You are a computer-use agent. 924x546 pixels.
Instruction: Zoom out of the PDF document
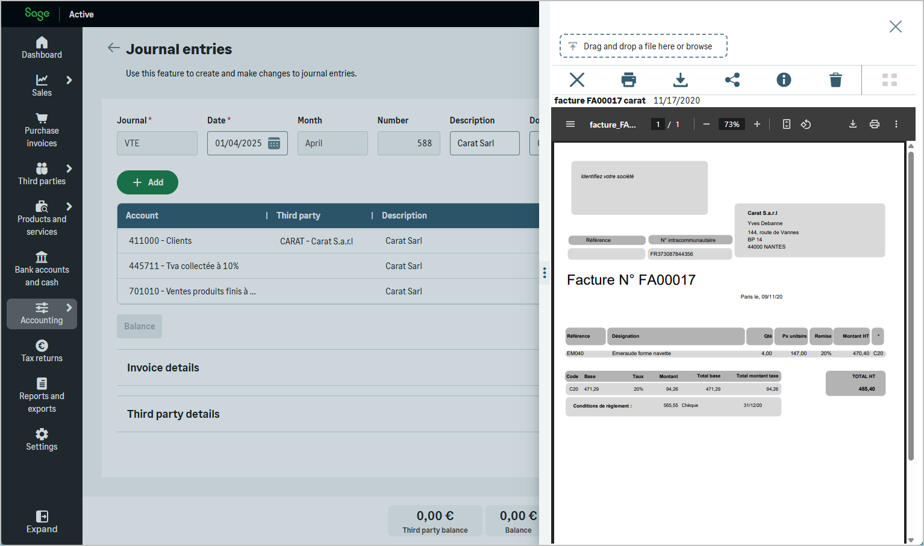coord(707,124)
